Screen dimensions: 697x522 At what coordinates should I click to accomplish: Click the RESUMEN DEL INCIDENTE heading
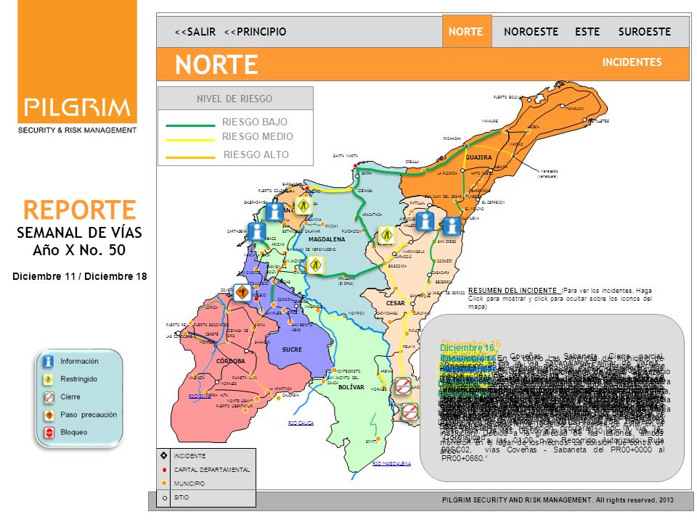click(513, 290)
